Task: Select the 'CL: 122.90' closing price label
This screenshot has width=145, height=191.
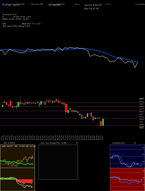Action: point(54,5)
